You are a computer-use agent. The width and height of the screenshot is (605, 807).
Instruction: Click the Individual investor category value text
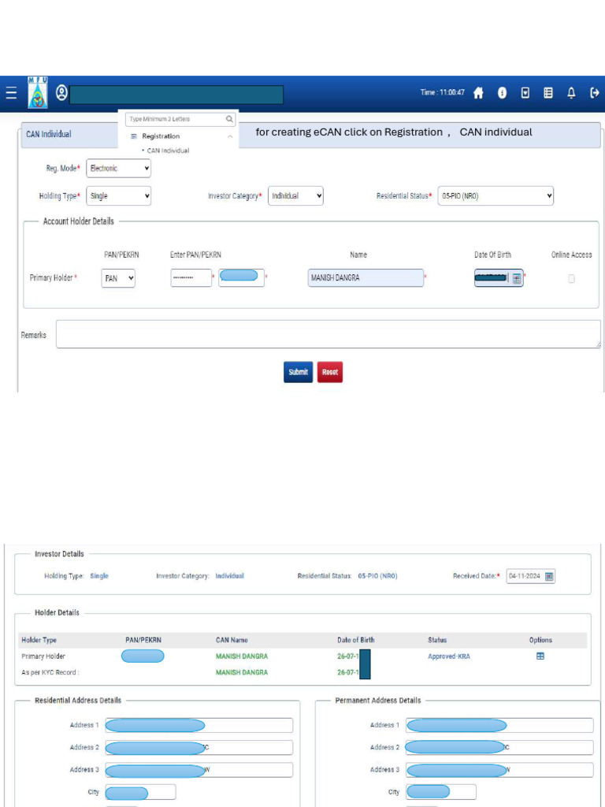coord(229,576)
